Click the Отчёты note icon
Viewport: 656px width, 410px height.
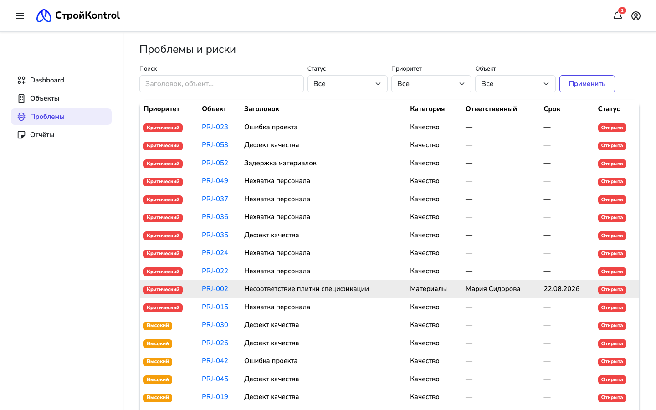coord(21,135)
